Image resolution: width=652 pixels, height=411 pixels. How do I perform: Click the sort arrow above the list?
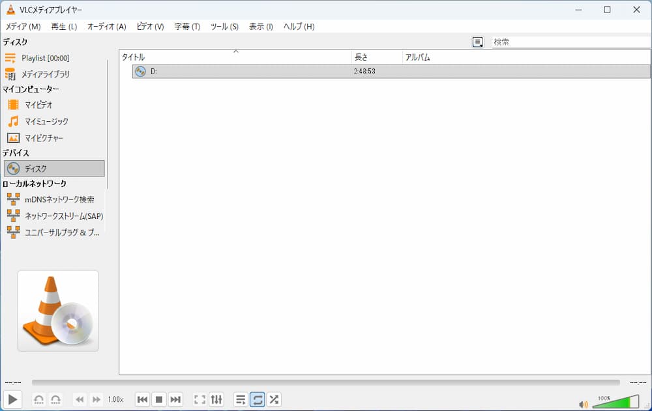coord(236,51)
